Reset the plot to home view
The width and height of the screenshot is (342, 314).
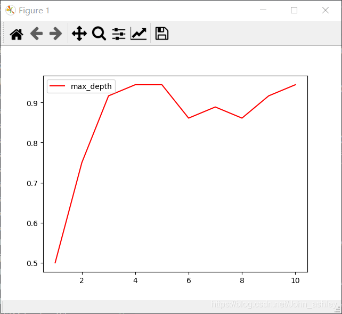click(17, 34)
